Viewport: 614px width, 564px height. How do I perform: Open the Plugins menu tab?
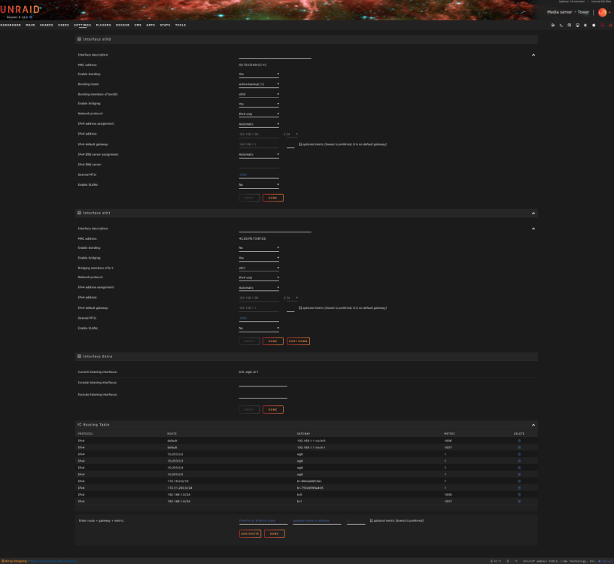[x=103, y=25]
